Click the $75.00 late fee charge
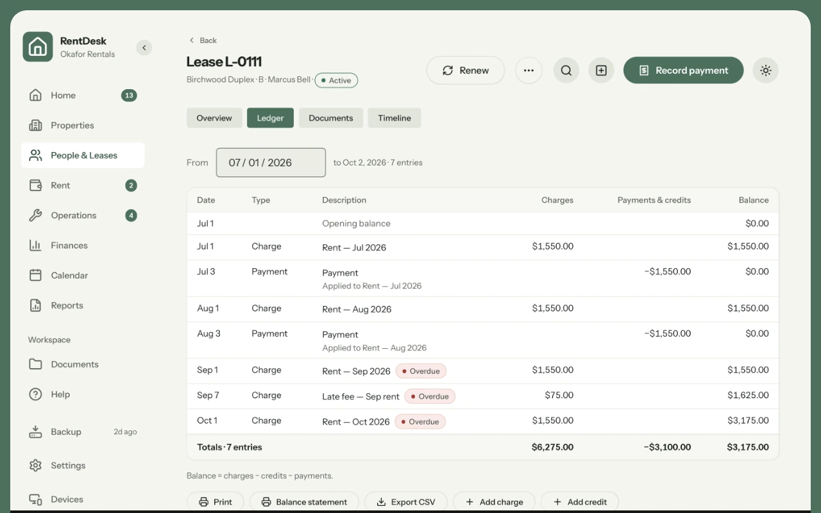Screen dimensions: 821x513 [559, 395]
